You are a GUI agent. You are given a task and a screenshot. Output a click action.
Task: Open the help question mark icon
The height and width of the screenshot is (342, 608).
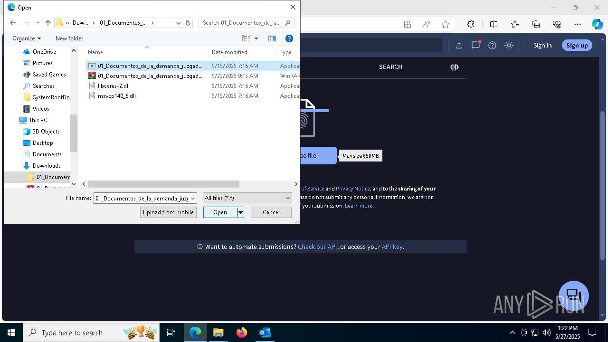click(x=492, y=45)
